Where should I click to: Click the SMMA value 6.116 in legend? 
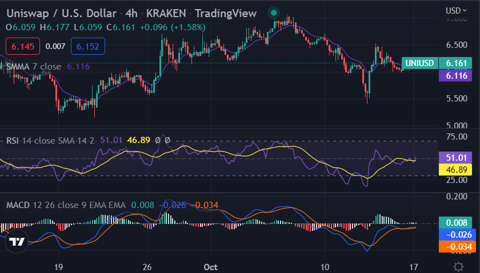(x=78, y=67)
